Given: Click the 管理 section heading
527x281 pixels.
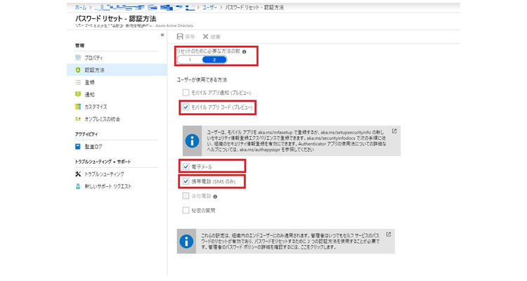Looking at the screenshot, I should point(80,46).
